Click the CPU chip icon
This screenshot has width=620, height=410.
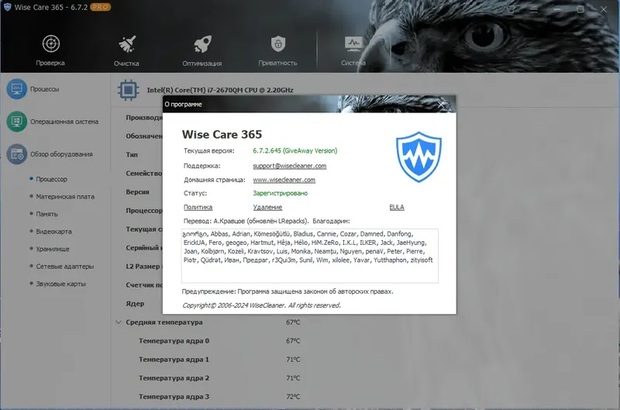(128, 90)
